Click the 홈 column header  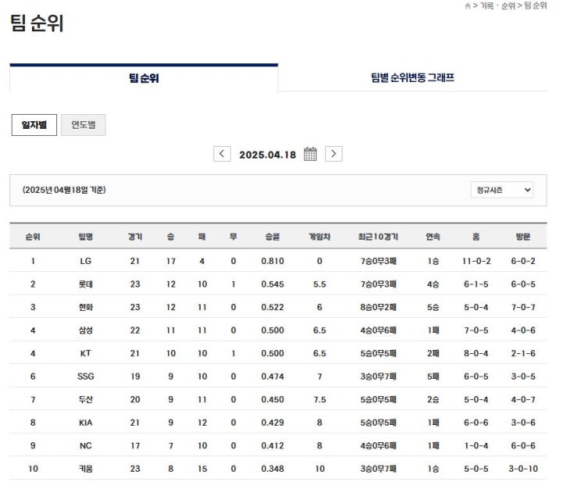[x=476, y=237]
